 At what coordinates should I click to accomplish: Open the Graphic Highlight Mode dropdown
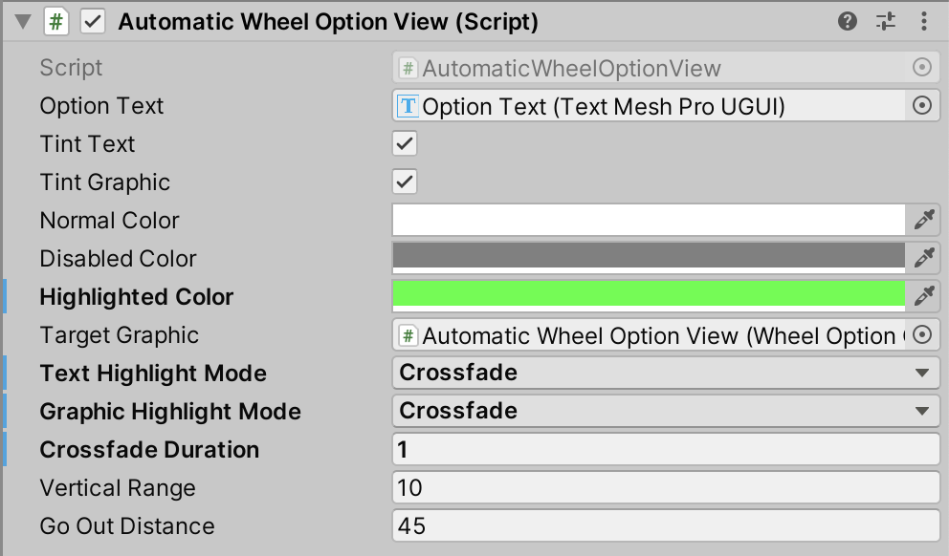coord(666,412)
